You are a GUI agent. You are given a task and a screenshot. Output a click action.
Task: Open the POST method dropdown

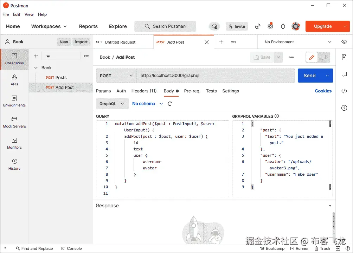[116, 76]
